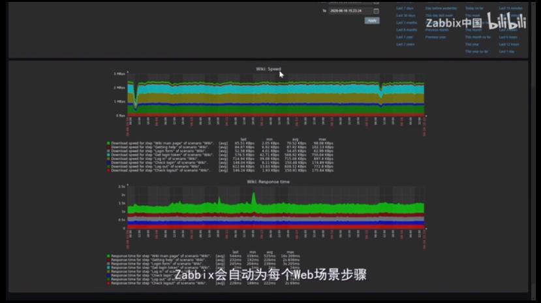This screenshot has height=303, width=541.
Task: Pick the This year so far range
Action: click(476, 52)
